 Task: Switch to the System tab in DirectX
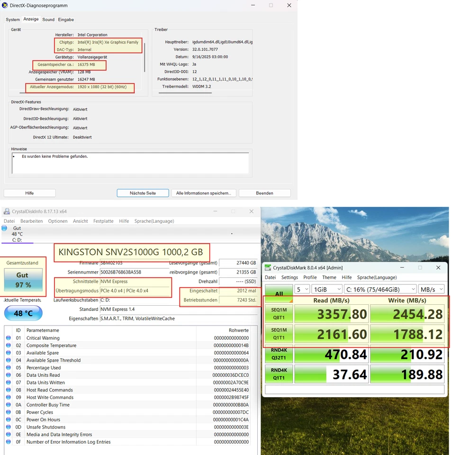click(x=13, y=19)
